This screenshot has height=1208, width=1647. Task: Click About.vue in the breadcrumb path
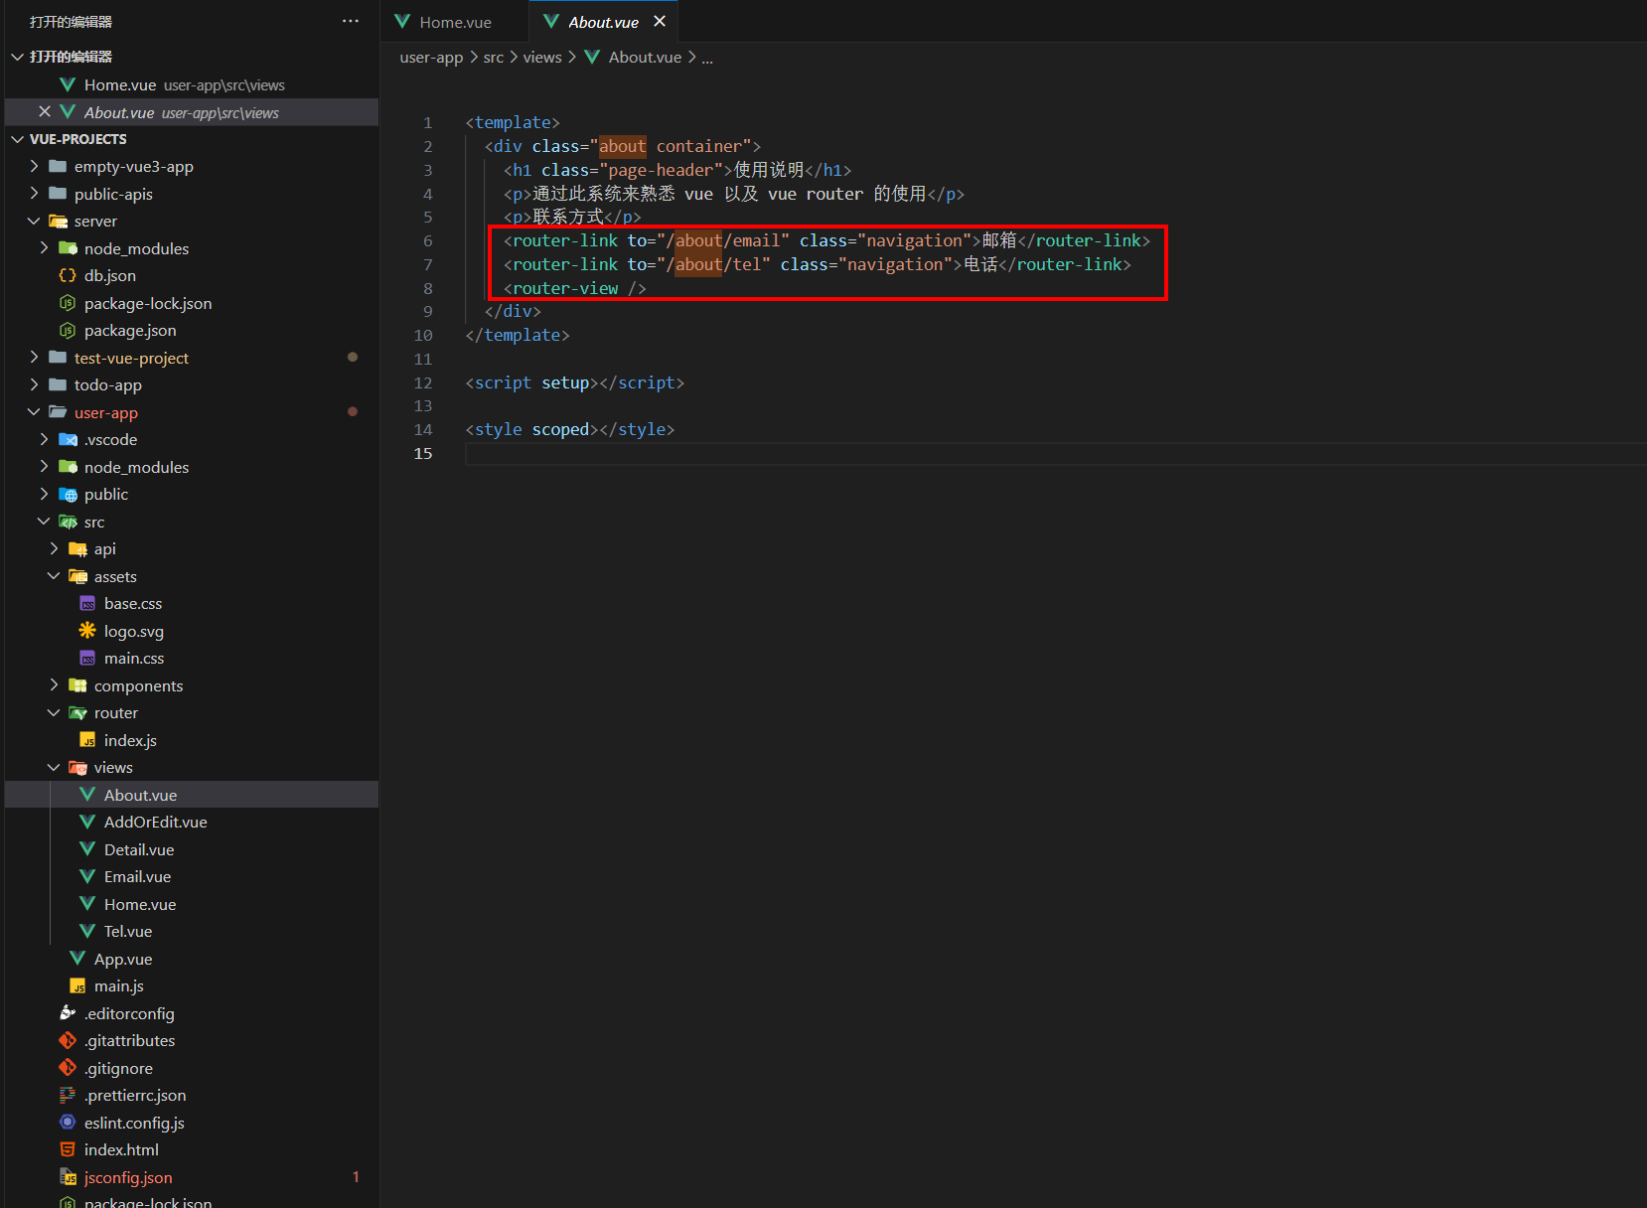pos(645,58)
